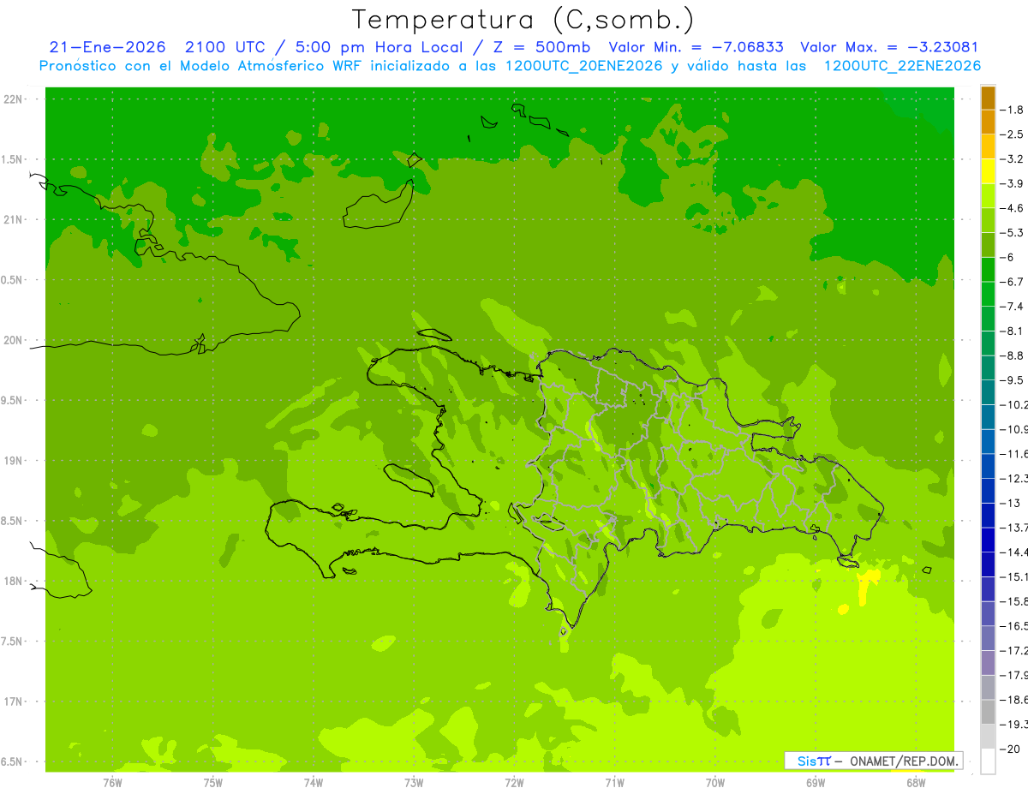Click the '-13' colorbar value
The width and height of the screenshot is (1028, 794).
coord(1011,503)
